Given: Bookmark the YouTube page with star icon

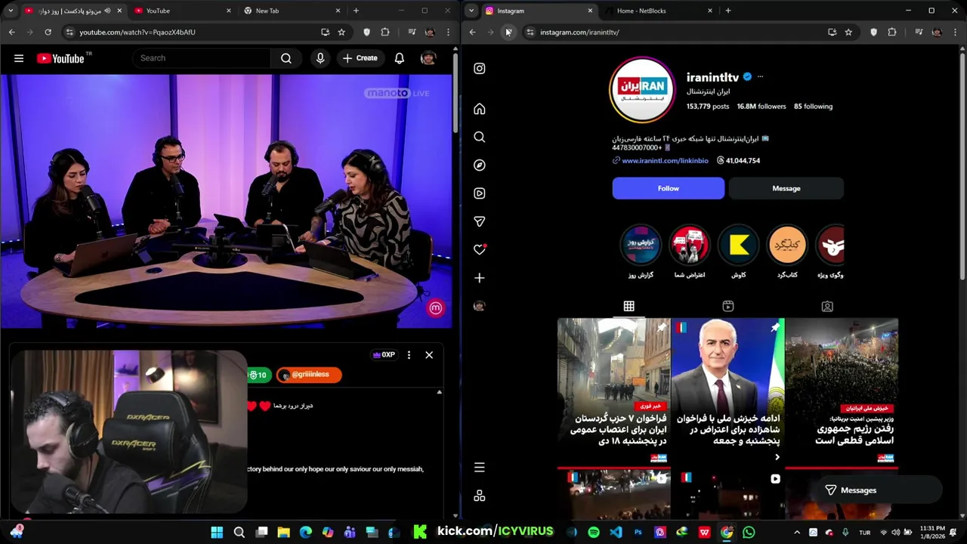Looking at the screenshot, I should coord(341,32).
